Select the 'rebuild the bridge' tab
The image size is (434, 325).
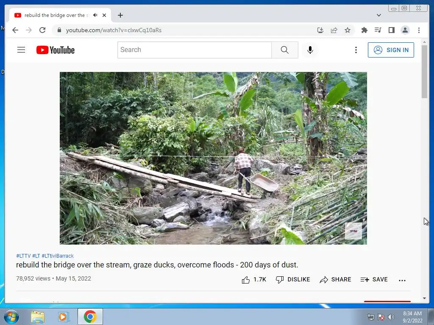point(56,15)
